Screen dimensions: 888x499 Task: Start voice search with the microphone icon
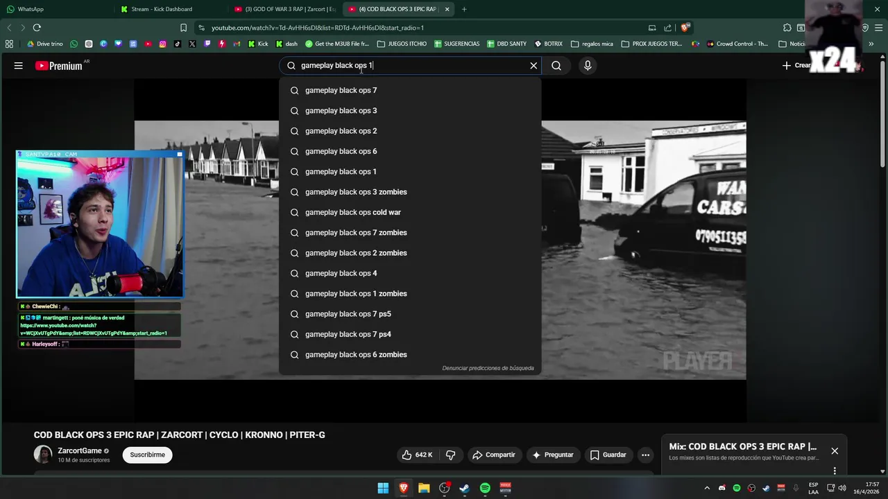click(x=588, y=65)
